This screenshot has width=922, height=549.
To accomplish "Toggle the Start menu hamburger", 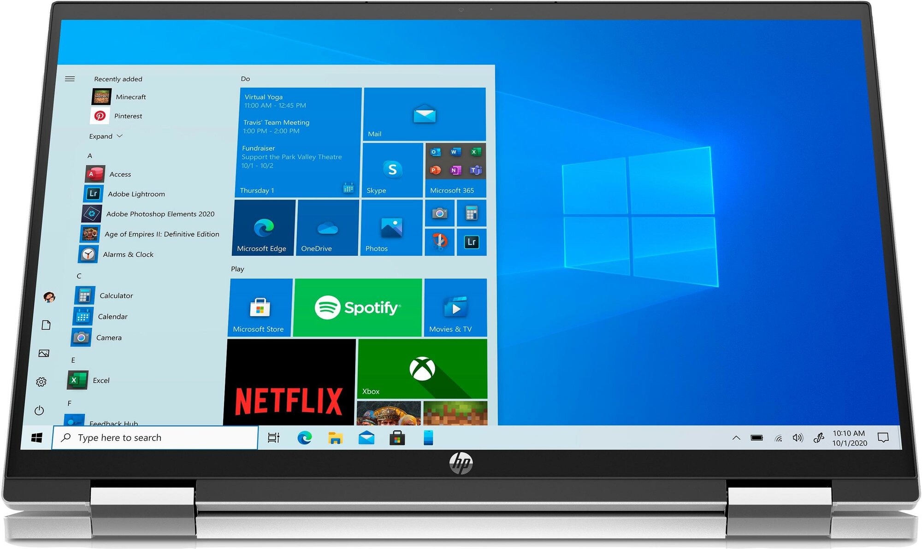I will [70, 79].
